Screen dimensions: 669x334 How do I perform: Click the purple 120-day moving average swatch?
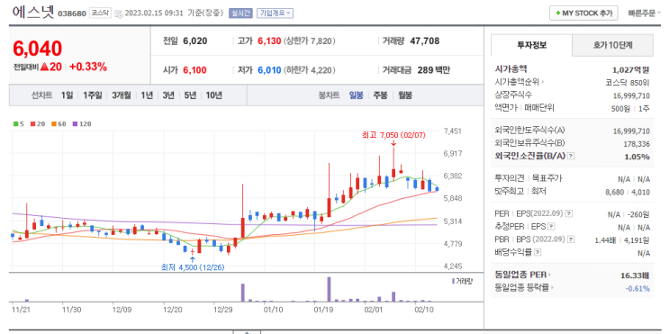[75, 124]
